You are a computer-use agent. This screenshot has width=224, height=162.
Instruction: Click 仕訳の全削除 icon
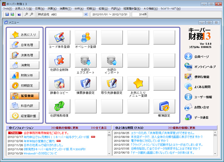tap(60, 60)
